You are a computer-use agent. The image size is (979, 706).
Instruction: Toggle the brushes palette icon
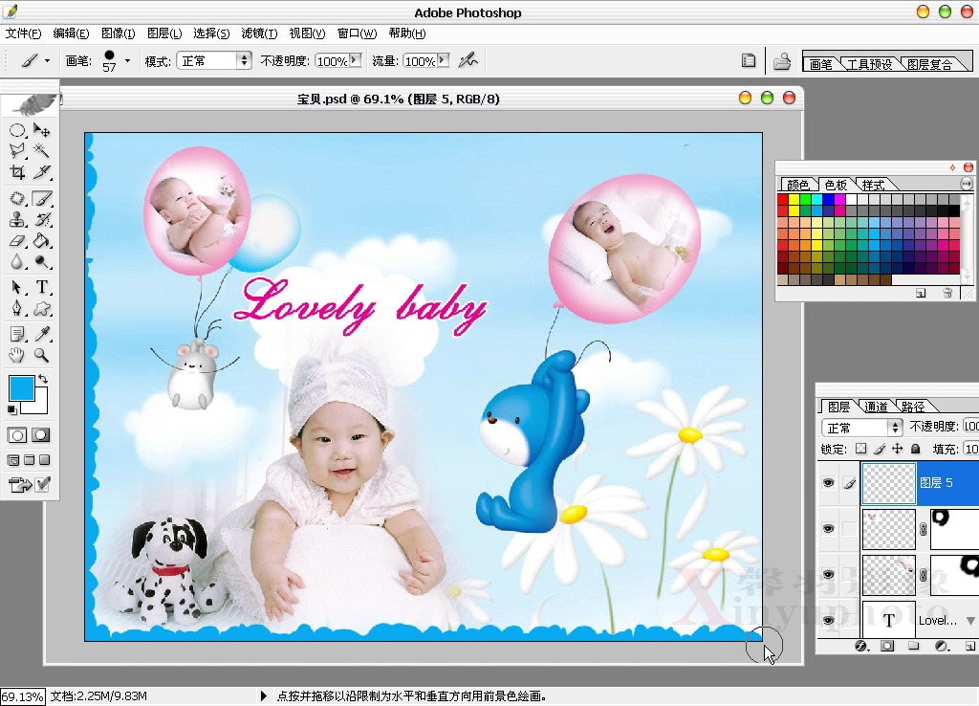tap(748, 60)
